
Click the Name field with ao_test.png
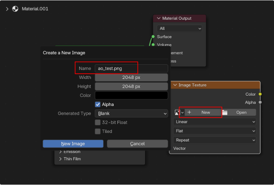tap(131, 68)
